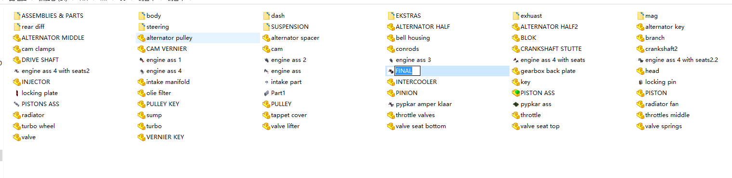The width and height of the screenshot is (732, 178).
Task: Click the valve lifter file name
Action: pyautogui.click(x=285, y=126)
